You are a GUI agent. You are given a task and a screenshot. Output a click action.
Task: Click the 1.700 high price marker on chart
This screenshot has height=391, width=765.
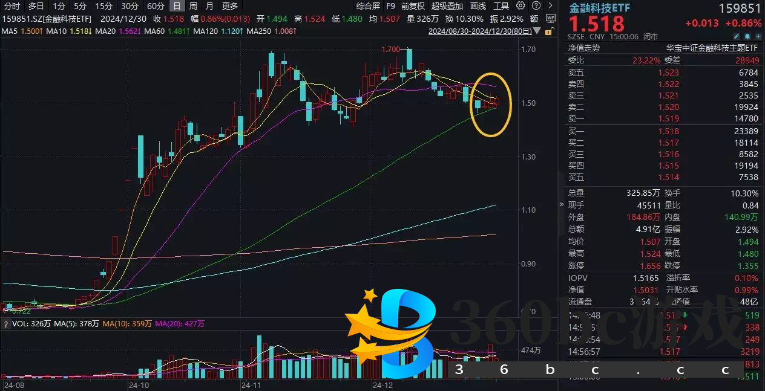tap(391, 50)
